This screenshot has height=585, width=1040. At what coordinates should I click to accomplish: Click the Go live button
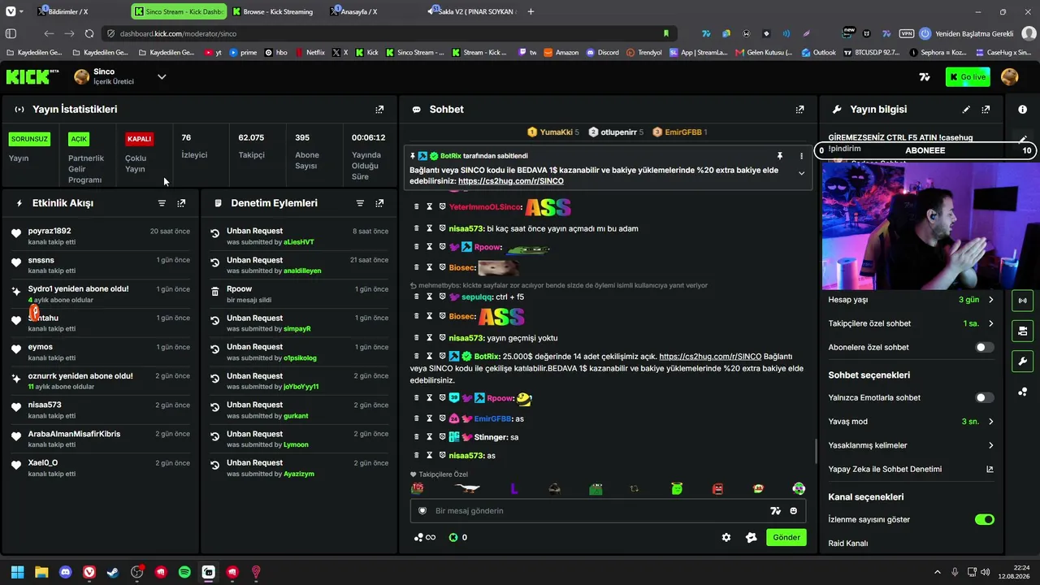968,77
